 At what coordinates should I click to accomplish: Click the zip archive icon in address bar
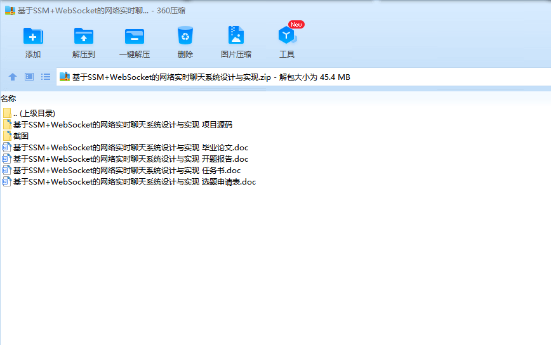point(65,77)
